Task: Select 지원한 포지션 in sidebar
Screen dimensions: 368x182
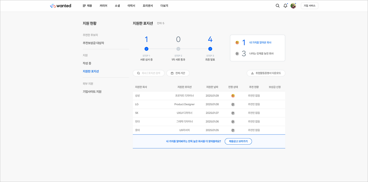Action: (x=91, y=71)
